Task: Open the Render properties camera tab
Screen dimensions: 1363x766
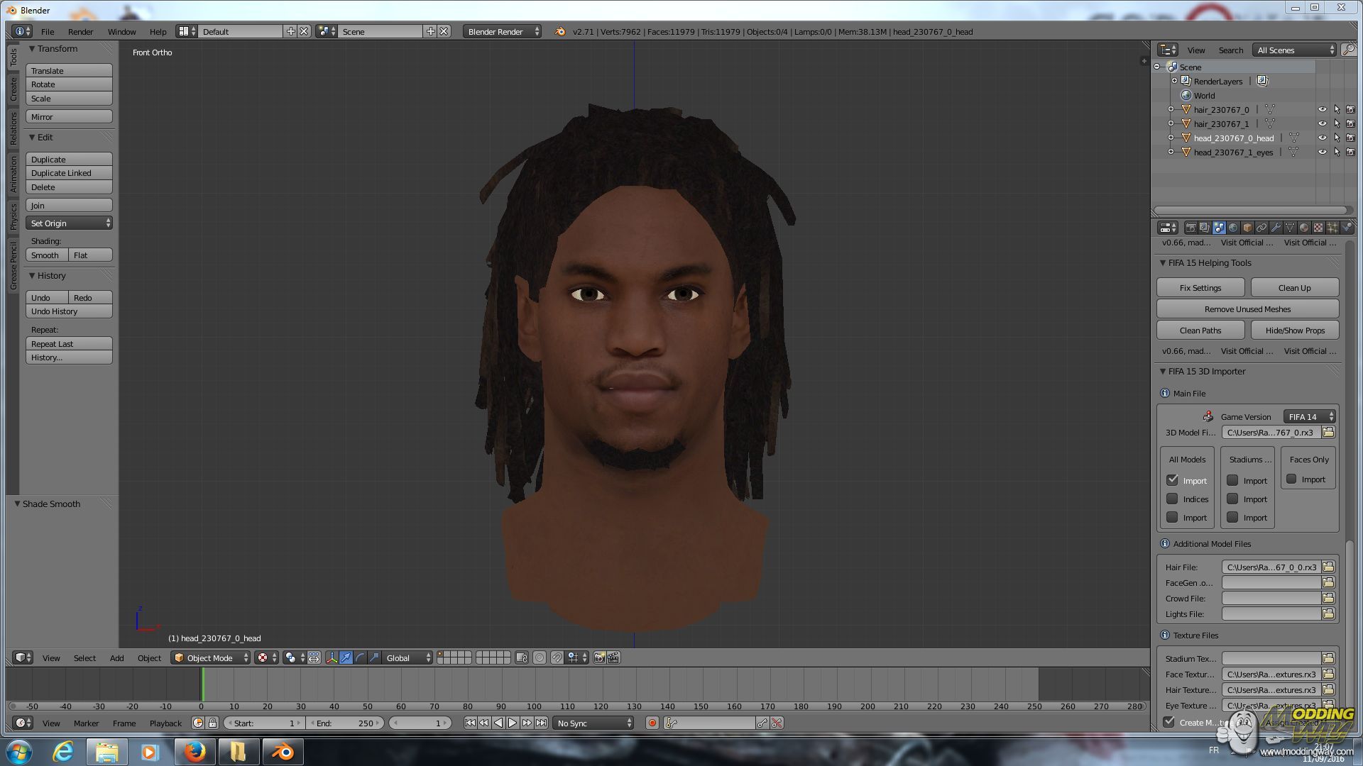Action: (x=1190, y=228)
